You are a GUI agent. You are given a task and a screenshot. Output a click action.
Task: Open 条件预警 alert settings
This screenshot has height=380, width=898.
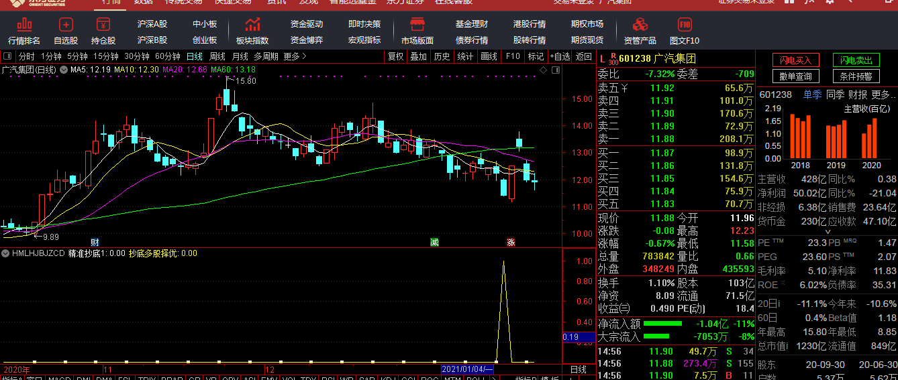pyautogui.click(x=856, y=76)
